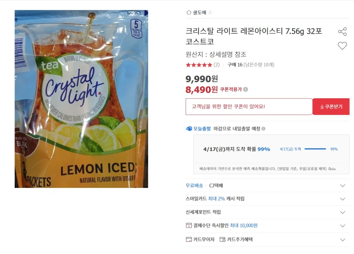The image size is (354, 254).
Task: Click the Crystal Light product image
Action: (81, 98)
